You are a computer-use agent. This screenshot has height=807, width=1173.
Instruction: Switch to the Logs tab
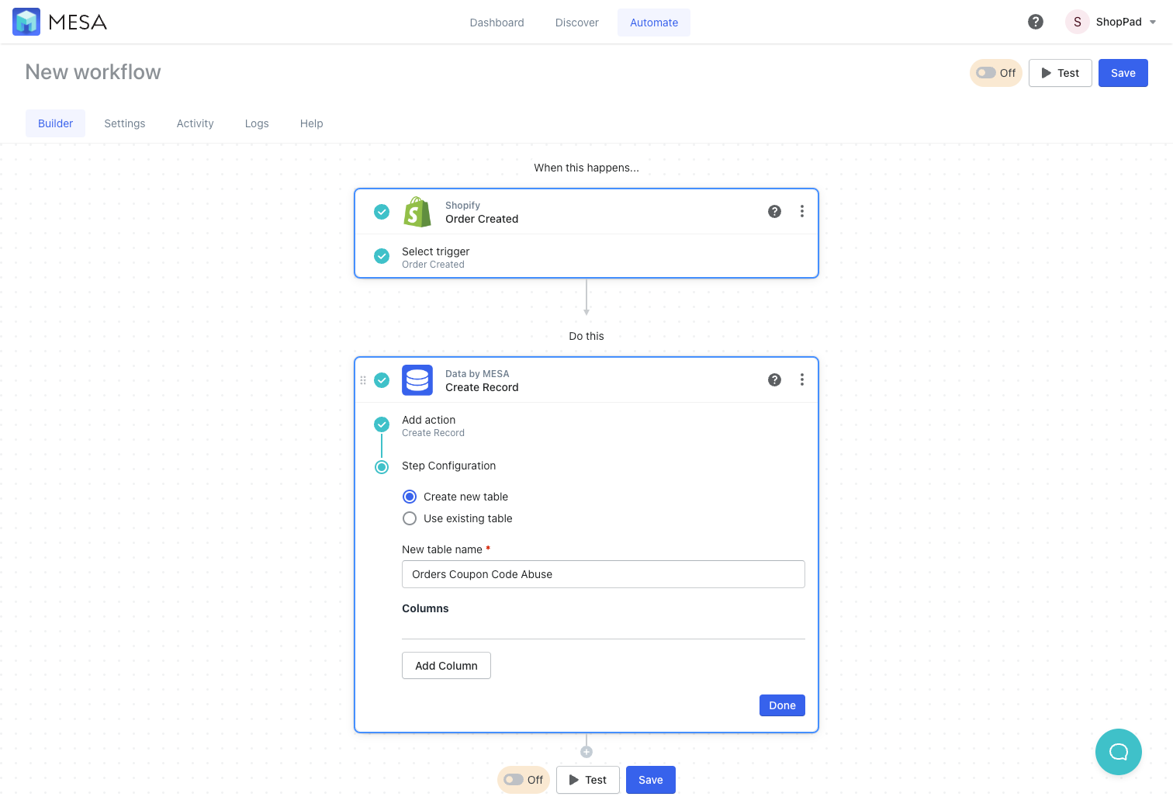pyautogui.click(x=257, y=123)
